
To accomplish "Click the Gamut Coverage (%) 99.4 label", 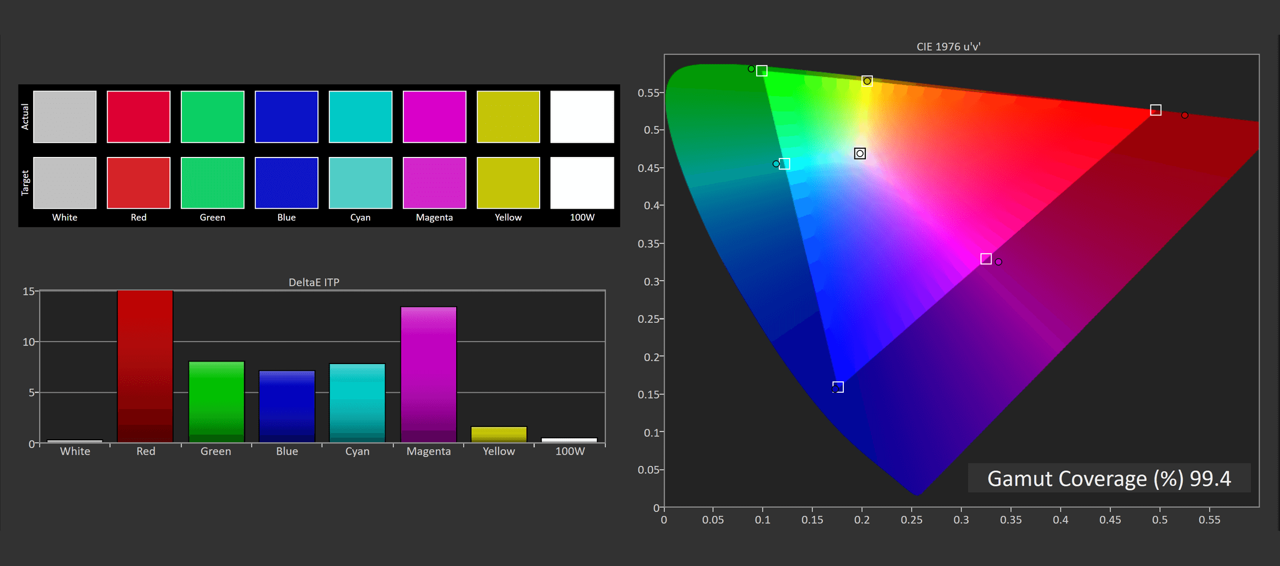I will click(x=1108, y=479).
